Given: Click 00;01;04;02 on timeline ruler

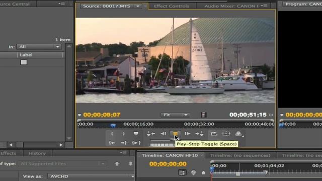Looking at the screenshot, I should 269,165.
